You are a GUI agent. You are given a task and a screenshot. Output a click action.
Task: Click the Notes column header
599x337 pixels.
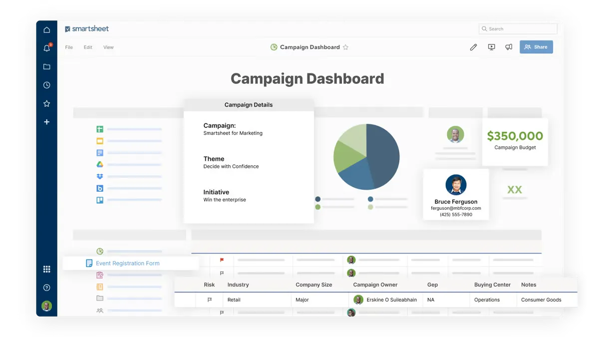[x=529, y=285]
